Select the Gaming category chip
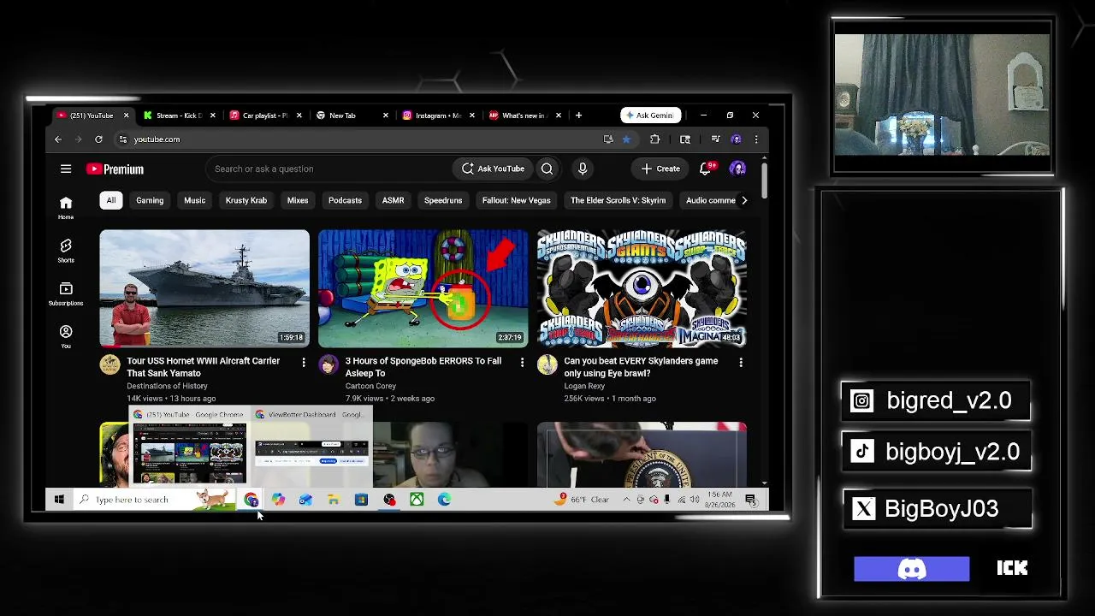The width and height of the screenshot is (1095, 616). coord(150,200)
